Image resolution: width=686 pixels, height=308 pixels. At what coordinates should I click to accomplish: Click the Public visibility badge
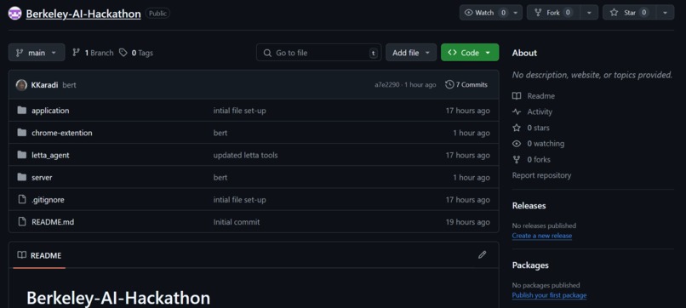(x=157, y=14)
